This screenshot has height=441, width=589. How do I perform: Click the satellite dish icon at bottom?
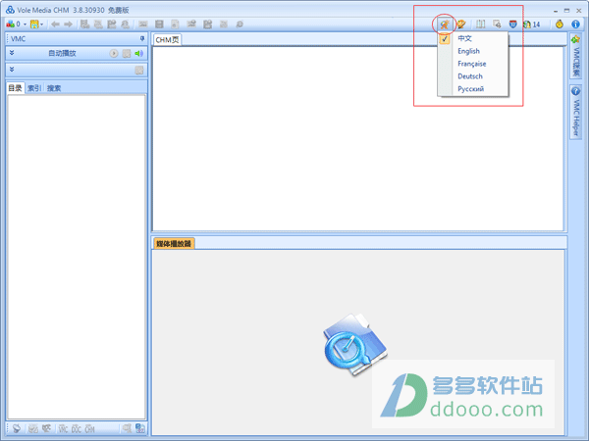click(x=16, y=428)
